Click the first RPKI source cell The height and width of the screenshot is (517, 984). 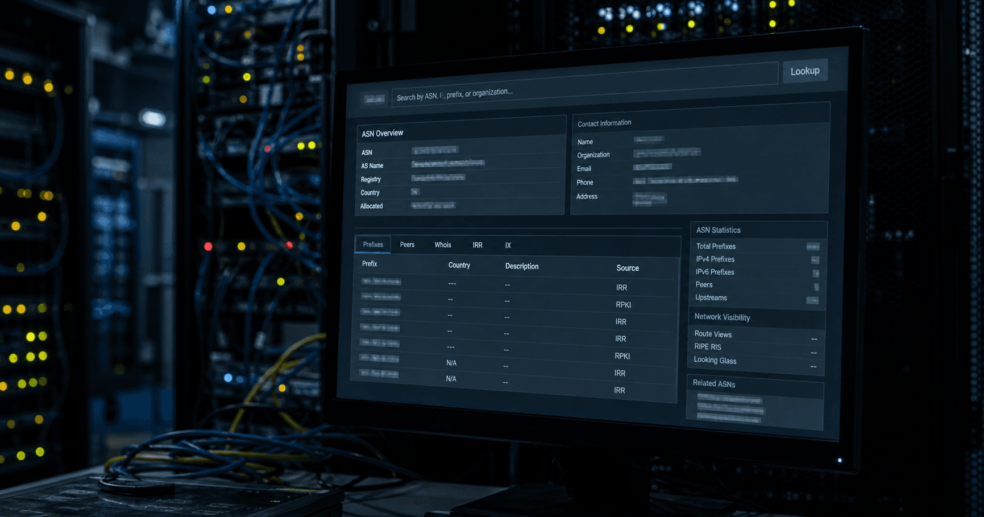point(623,305)
